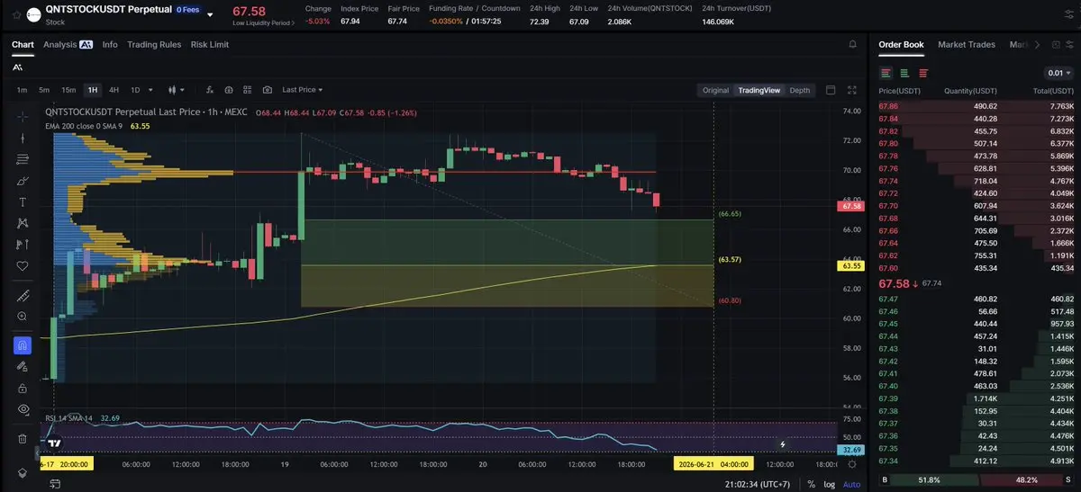Image resolution: width=1081 pixels, height=492 pixels.
Task: Open chart time settings gear icon
Action: coord(851,464)
